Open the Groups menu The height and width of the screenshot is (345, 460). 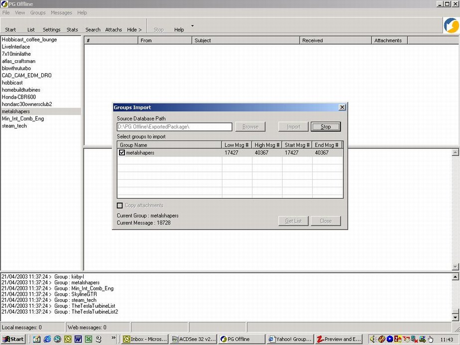point(38,12)
